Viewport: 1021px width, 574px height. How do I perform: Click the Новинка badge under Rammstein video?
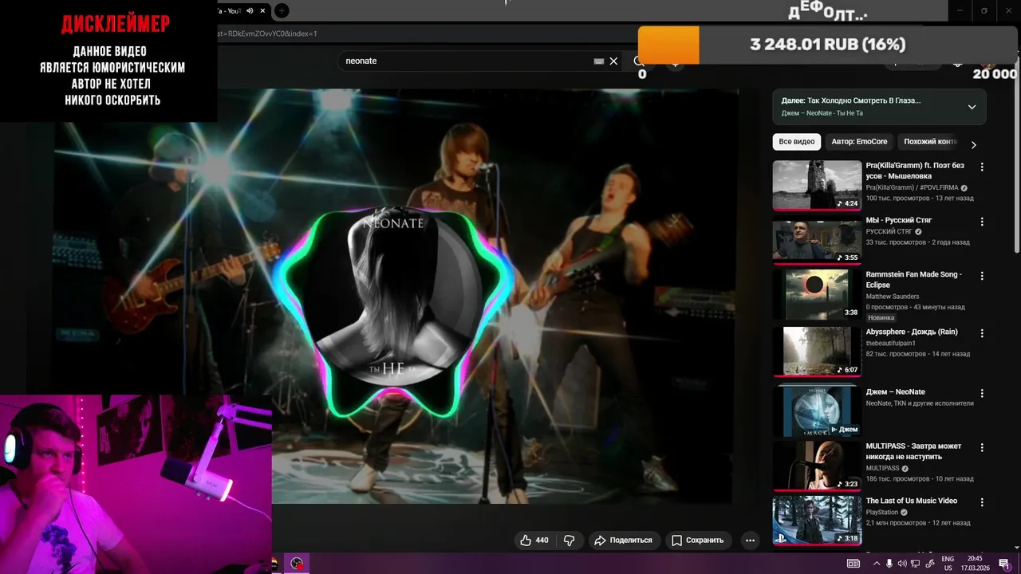(881, 317)
